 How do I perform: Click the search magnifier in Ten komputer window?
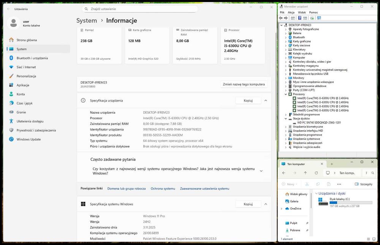tap(373, 173)
